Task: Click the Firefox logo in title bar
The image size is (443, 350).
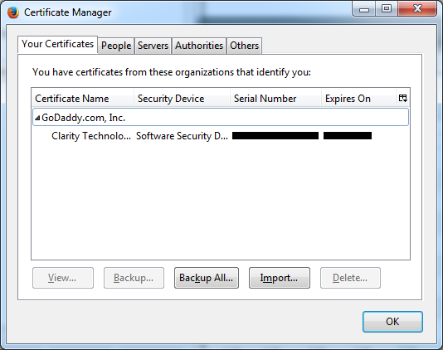Action: tap(12, 12)
